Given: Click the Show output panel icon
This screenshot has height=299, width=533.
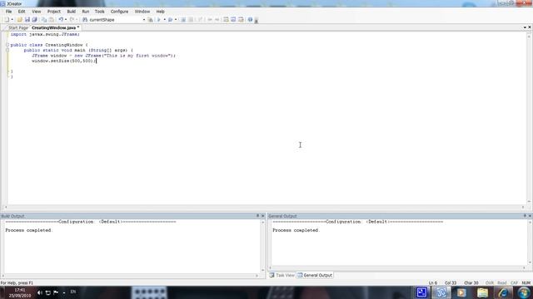Looking at the screenshot, I should (233, 20).
